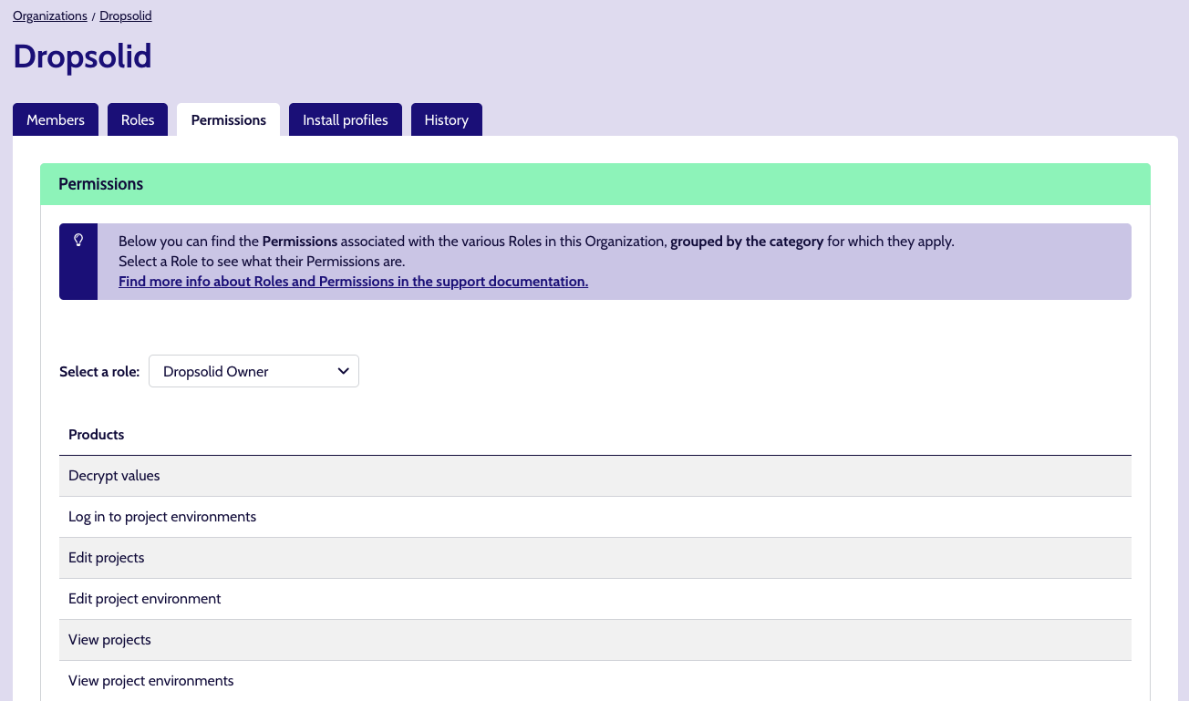The image size is (1189, 701).
Task: Open the History tab
Action: pyautogui.click(x=447, y=119)
